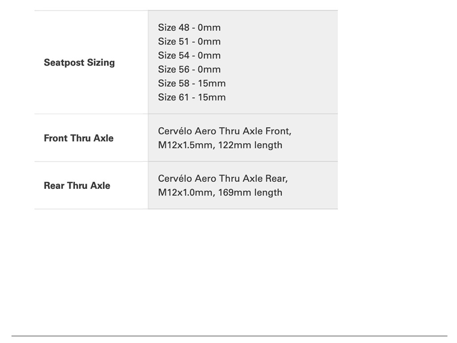Click the Rear Thru Axle label
This screenshot has width=457, height=343.
77,185
